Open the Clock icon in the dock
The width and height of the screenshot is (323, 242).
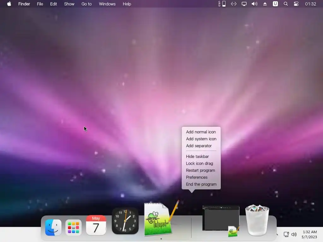tap(125, 221)
